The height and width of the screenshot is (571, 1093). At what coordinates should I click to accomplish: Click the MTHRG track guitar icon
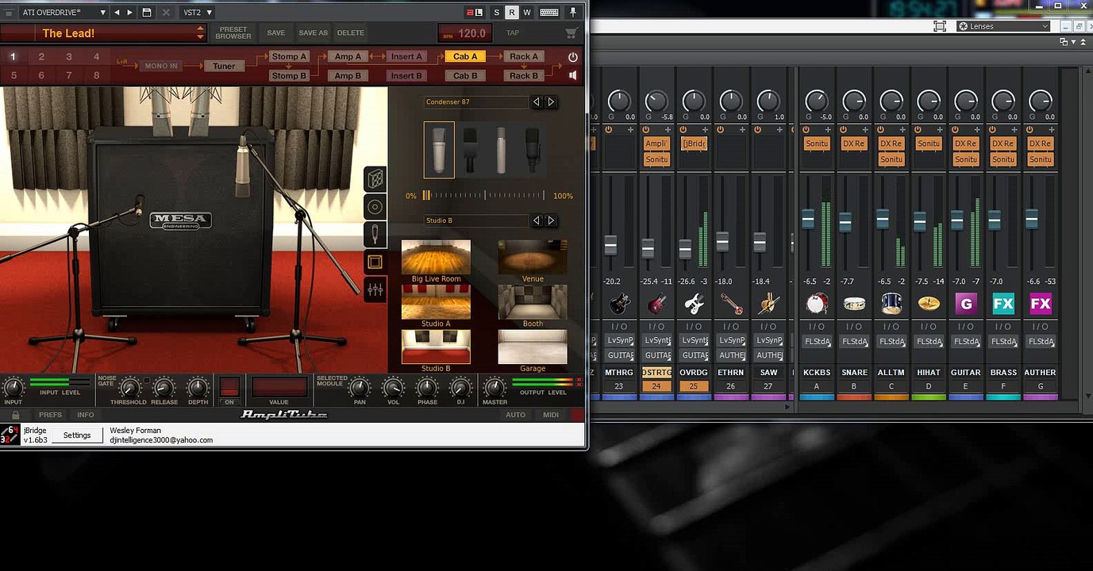[x=619, y=304]
